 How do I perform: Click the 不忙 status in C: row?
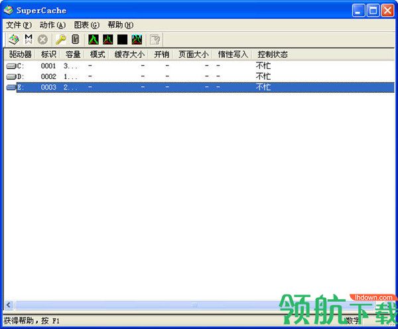tap(263, 66)
